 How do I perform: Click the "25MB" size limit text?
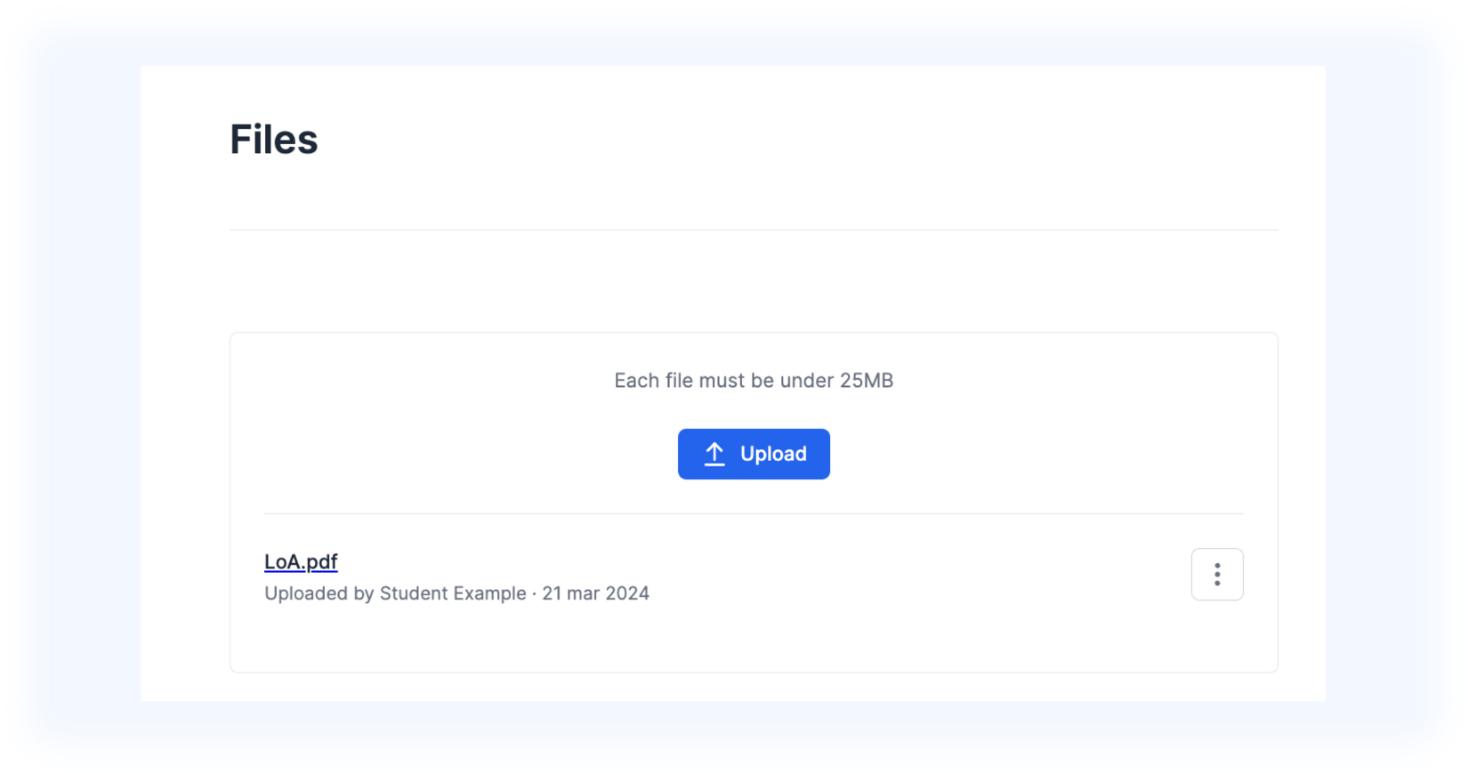867,381
